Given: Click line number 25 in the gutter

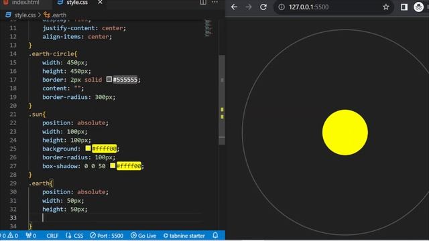Looking at the screenshot, I should coord(13,149).
